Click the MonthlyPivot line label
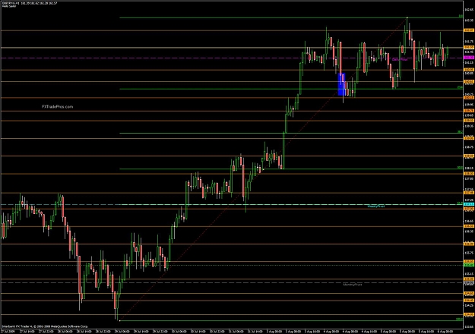The height and width of the screenshot is (334, 475). click(x=353, y=285)
